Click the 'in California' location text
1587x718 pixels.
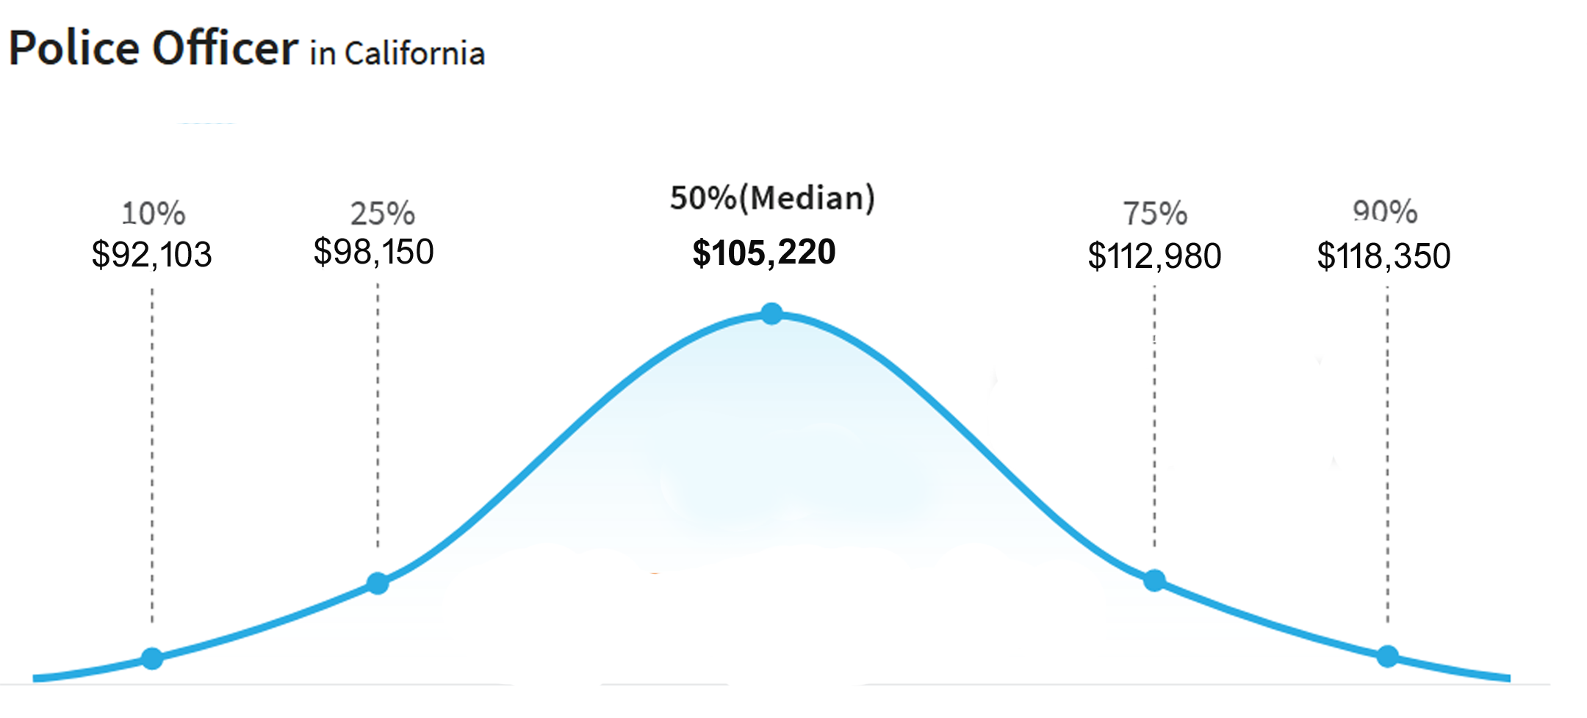click(397, 54)
